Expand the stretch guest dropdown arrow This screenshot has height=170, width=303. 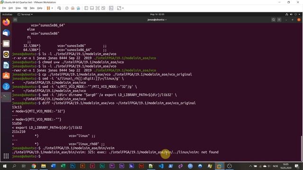[123, 8]
